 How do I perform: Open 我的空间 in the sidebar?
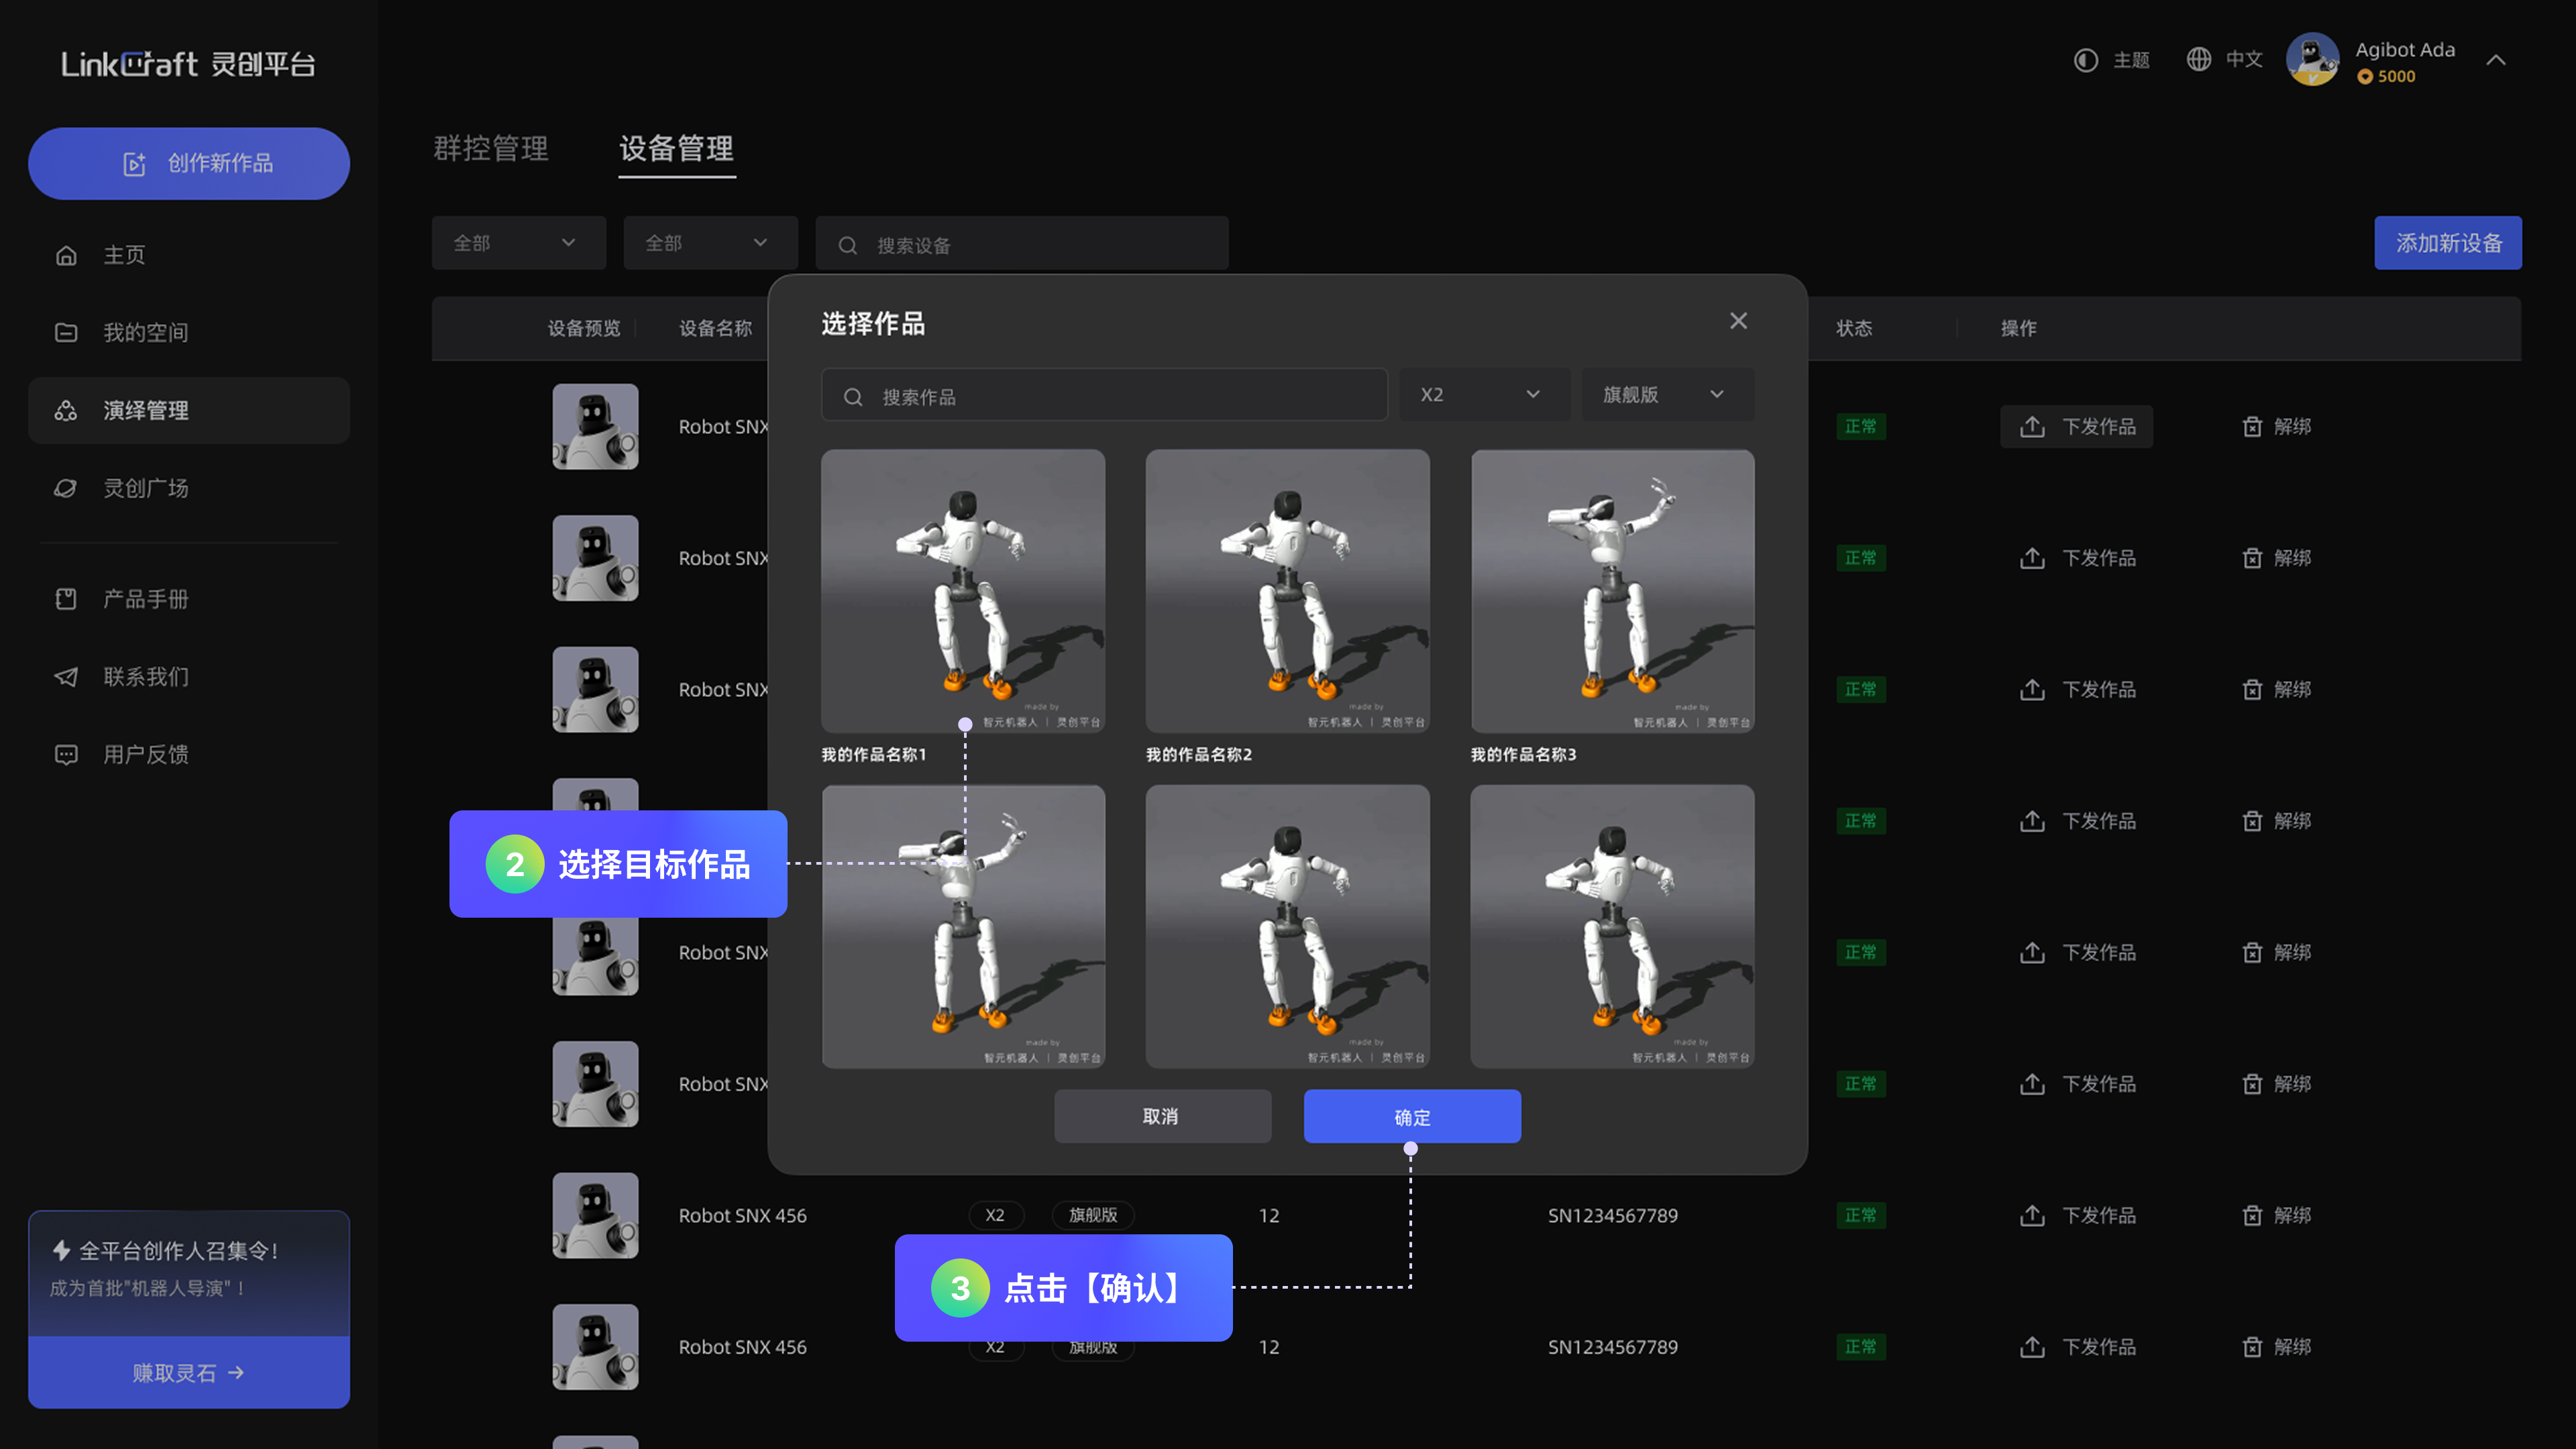coord(145,332)
